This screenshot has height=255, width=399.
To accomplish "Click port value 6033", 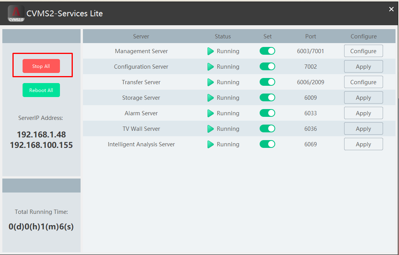I will 311,113.
